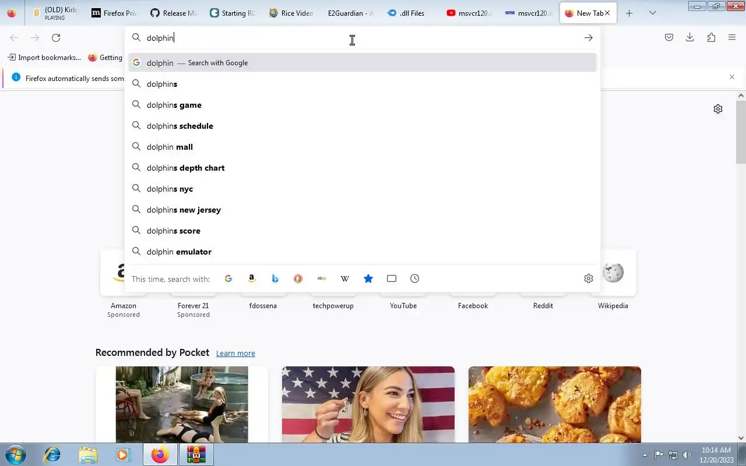Search this time with Google icon
This screenshot has height=466, width=746.
228,278
